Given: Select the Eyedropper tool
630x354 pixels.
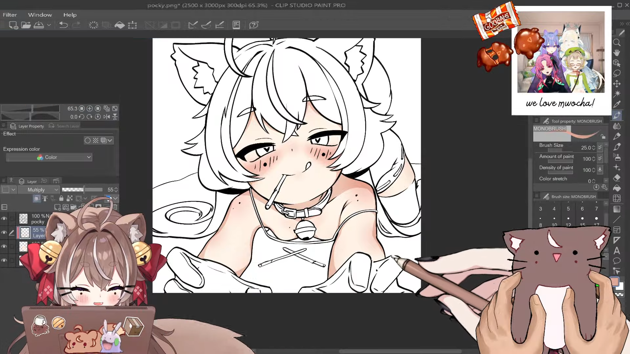Looking at the screenshot, I should pos(617,104).
